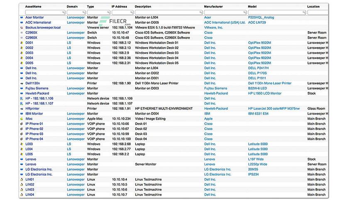The image size is (347, 201).
Task: Open the LIN03 asset link
Action: [x=29, y=190]
